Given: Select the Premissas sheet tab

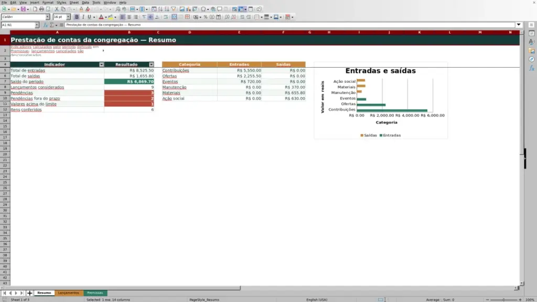Looking at the screenshot, I should (95, 293).
